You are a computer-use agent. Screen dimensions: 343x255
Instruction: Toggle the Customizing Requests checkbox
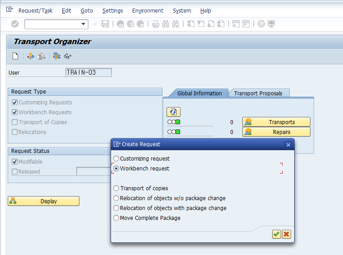(x=14, y=103)
